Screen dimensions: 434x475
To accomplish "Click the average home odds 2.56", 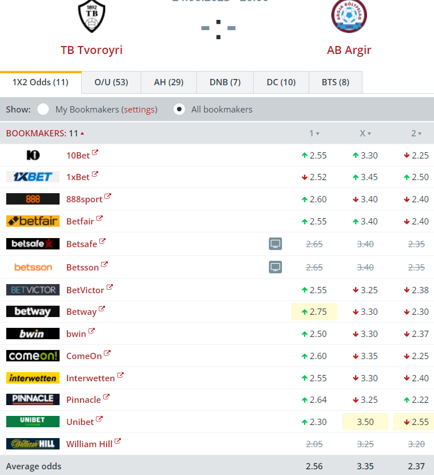I will [314, 466].
